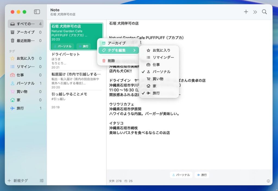Screen dimensions: 278x191
Task: Expand the タグを編集 submenu arrow
Action: [134, 50]
